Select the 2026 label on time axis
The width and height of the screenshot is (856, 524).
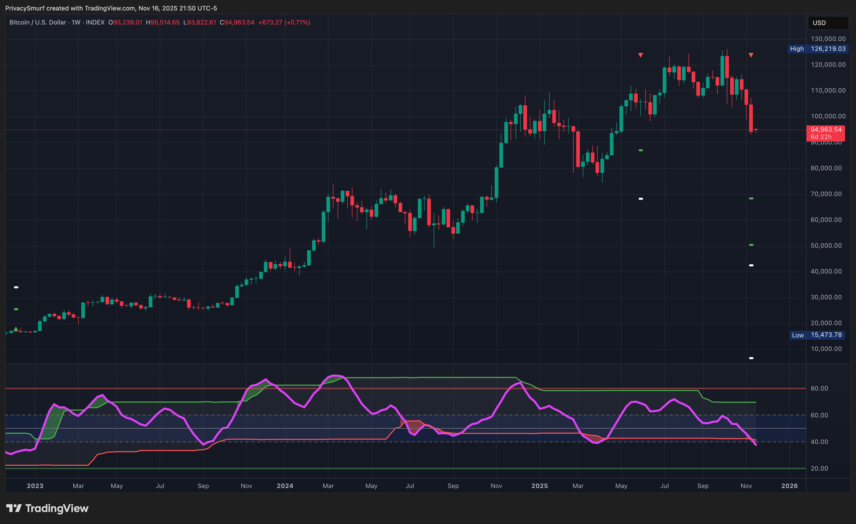789,486
